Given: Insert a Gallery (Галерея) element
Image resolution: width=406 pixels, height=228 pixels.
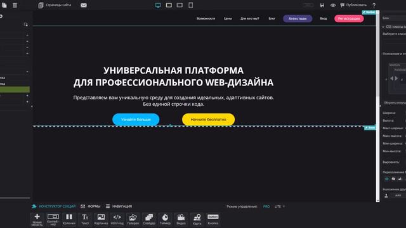Looking at the screenshot, I should pos(133,219).
